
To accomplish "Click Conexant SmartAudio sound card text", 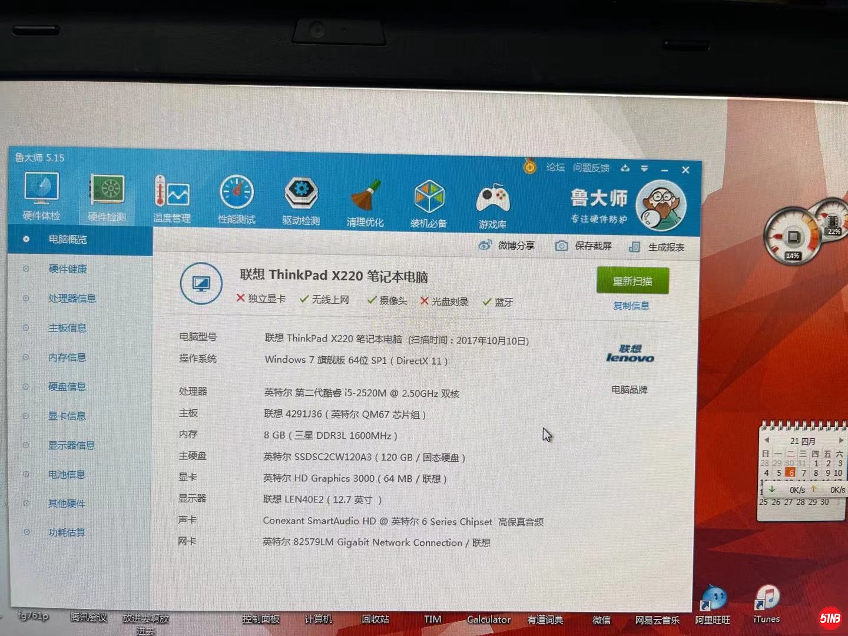I will [403, 521].
